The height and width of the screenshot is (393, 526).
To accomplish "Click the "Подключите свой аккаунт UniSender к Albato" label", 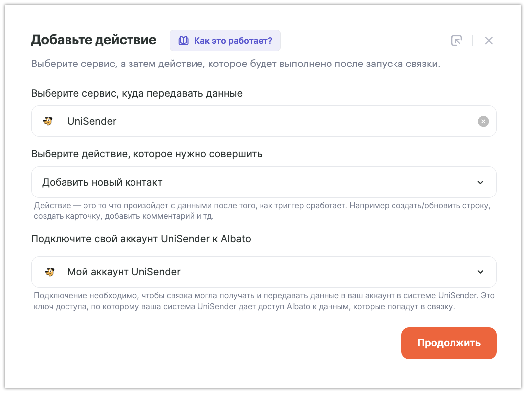I will pos(141,239).
